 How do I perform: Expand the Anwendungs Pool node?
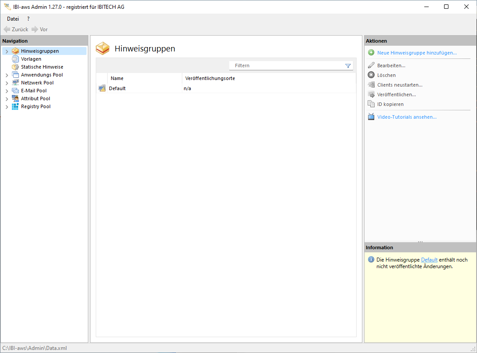(7, 75)
